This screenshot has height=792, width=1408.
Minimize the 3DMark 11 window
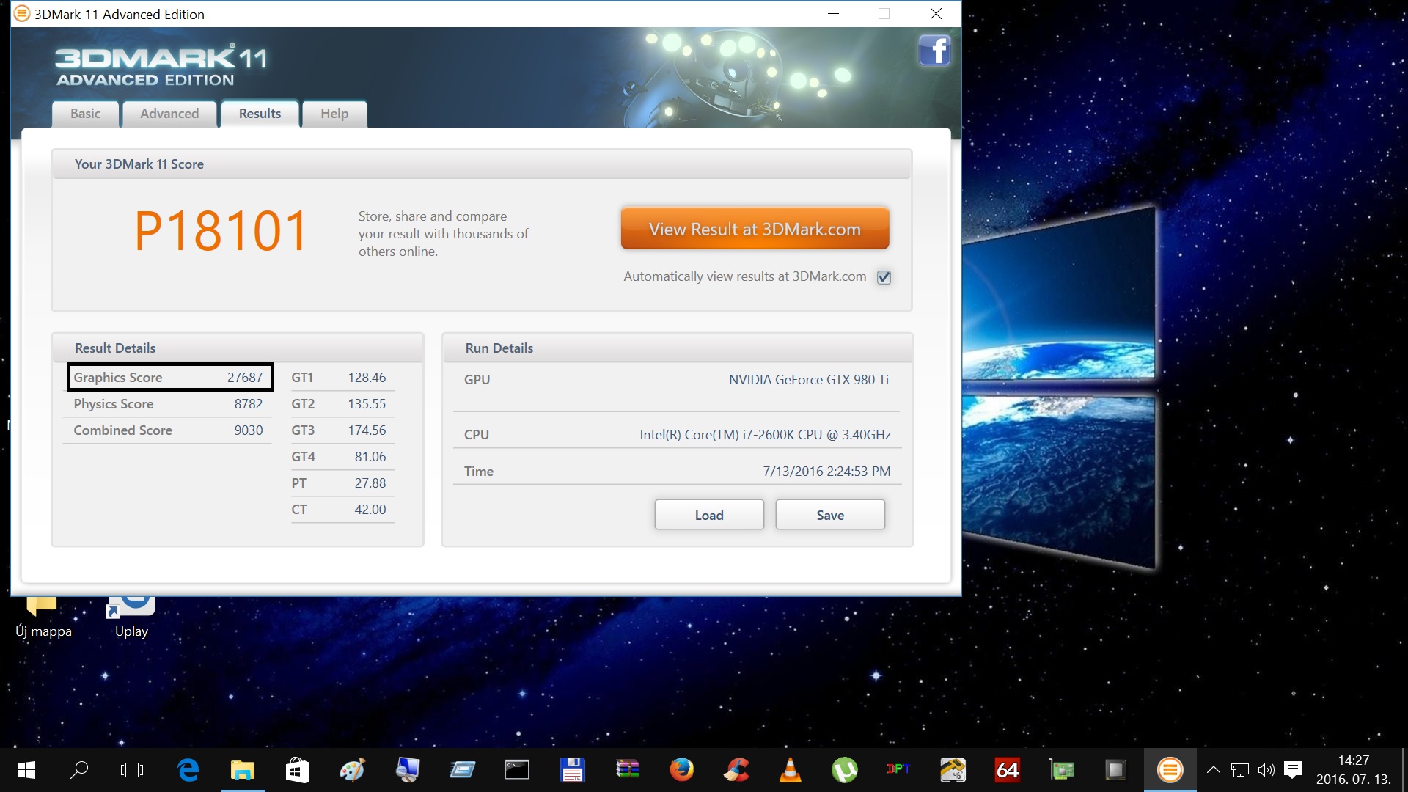point(833,14)
